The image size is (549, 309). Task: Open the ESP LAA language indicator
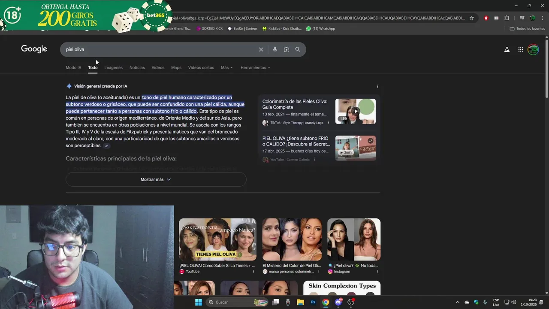coord(496,302)
